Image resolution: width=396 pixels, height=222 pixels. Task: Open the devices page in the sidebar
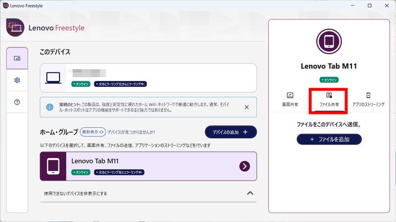tap(17, 58)
